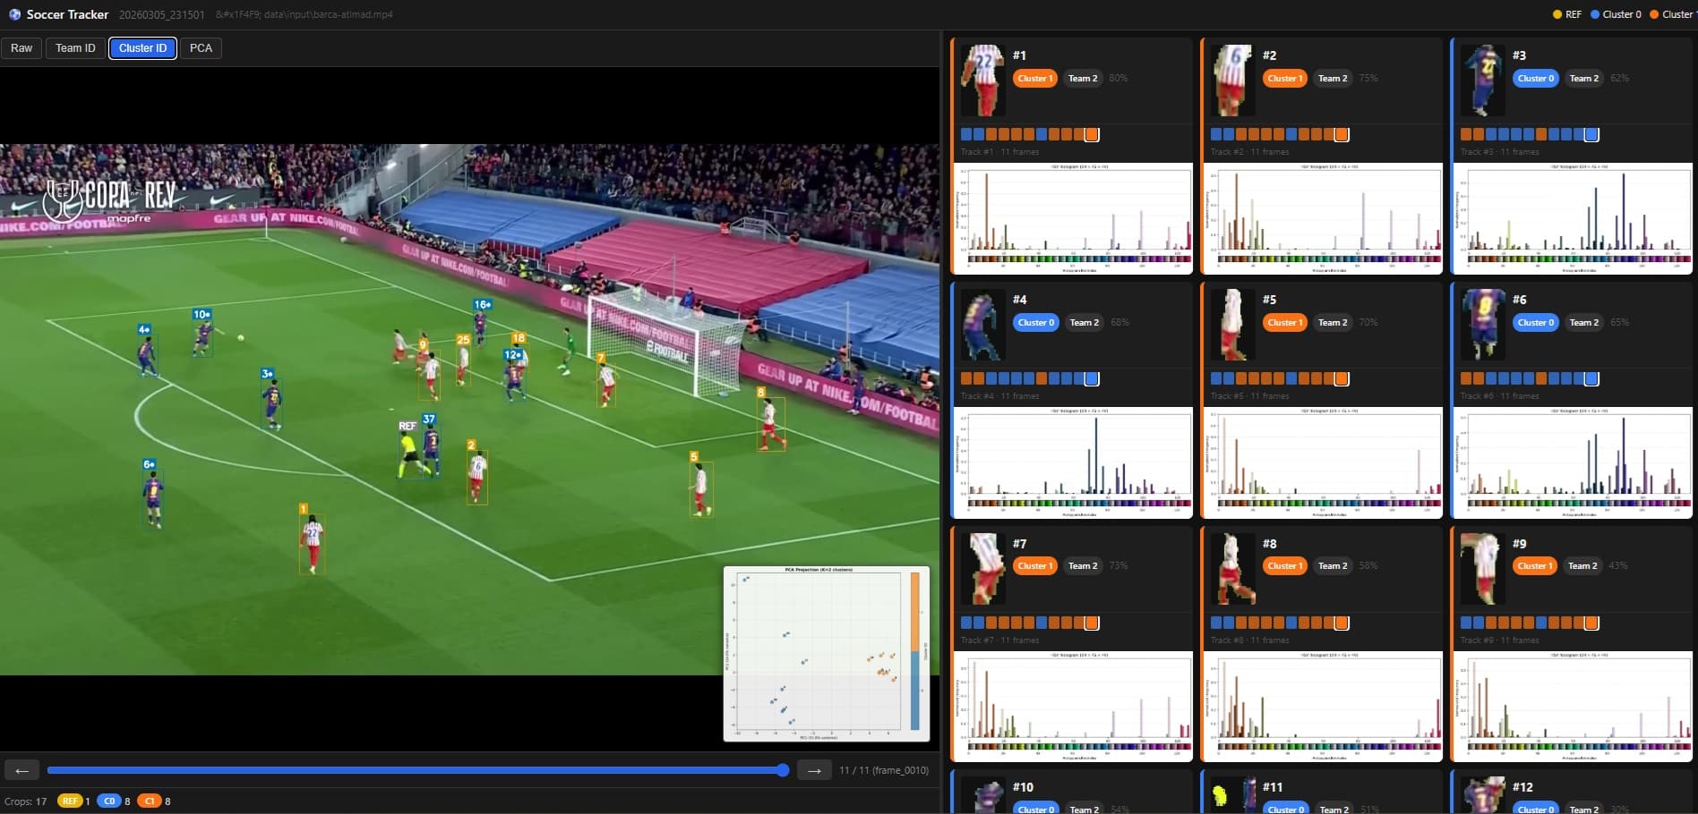Screen dimensions: 1698x814
Task: Go to next frame with right arrow
Action: [814, 770]
